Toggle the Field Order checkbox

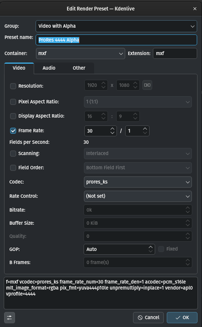pyautogui.click(x=13, y=168)
